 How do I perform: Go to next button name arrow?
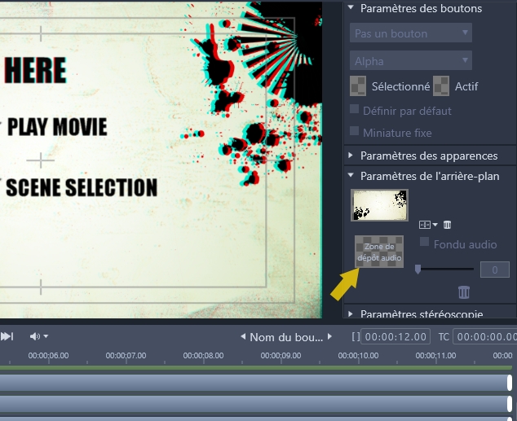[x=329, y=336]
